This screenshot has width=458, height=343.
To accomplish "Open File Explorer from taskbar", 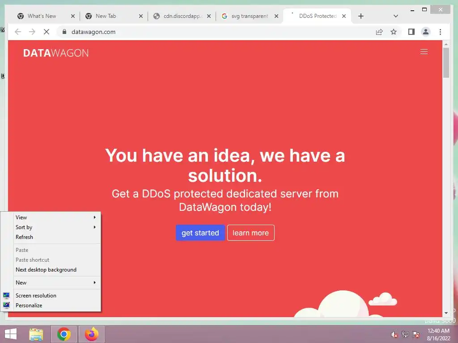I will pos(36,334).
